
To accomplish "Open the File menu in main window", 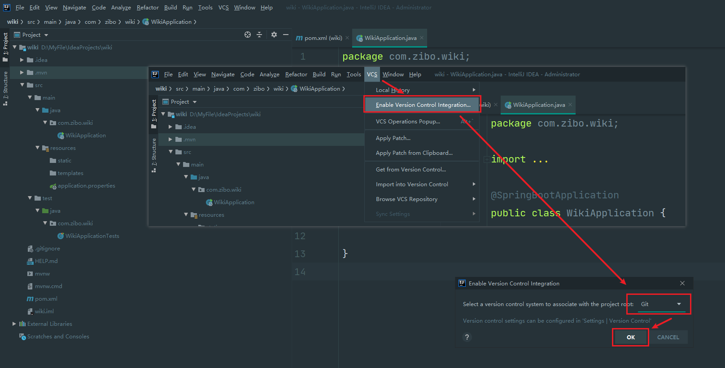I will pyautogui.click(x=20, y=8).
